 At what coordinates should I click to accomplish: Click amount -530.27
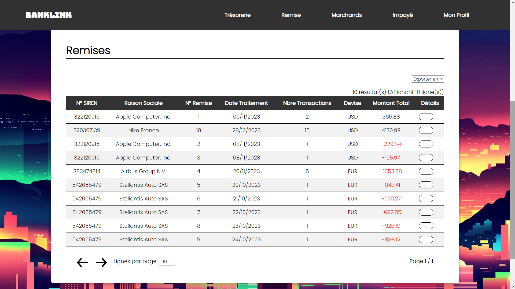(x=391, y=199)
